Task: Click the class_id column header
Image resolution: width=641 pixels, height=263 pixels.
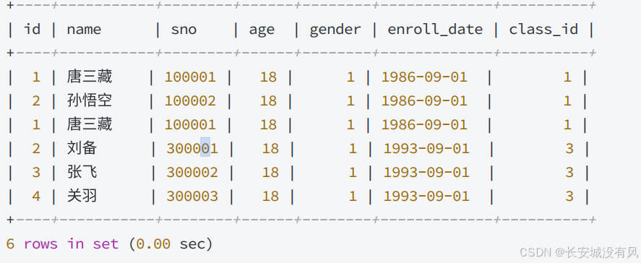Action: coord(543,30)
